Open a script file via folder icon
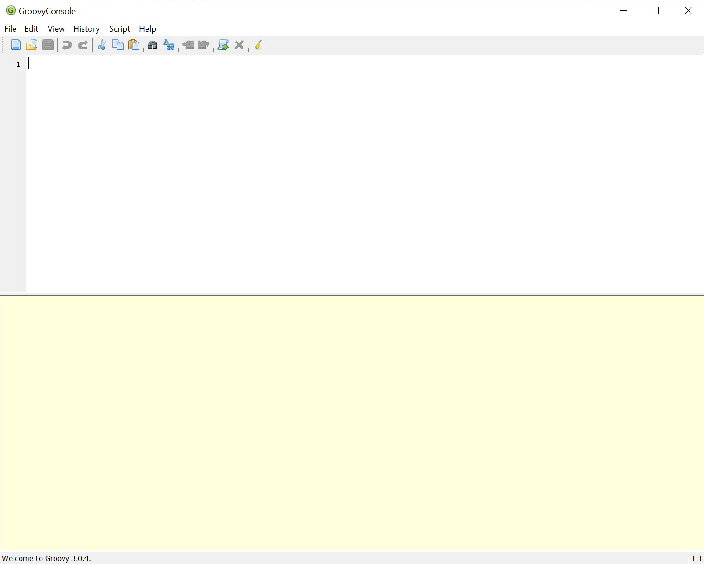This screenshot has height=564, width=704. [x=31, y=45]
